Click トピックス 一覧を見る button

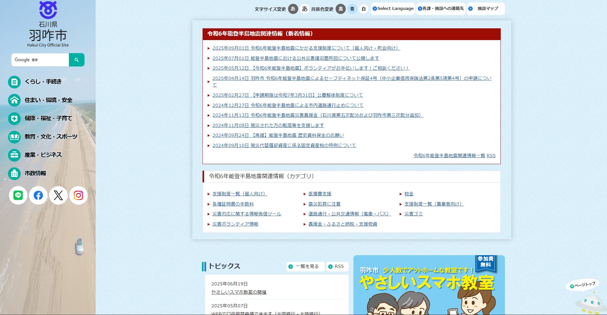305,267
